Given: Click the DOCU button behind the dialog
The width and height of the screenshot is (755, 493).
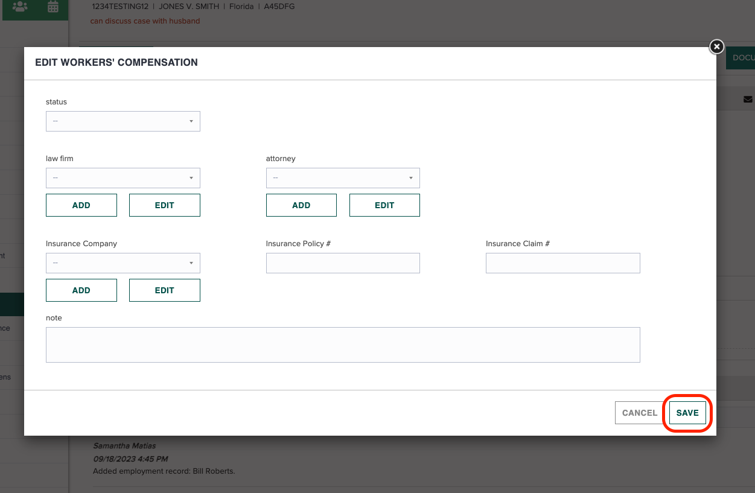Looking at the screenshot, I should pyautogui.click(x=741, y=58).
